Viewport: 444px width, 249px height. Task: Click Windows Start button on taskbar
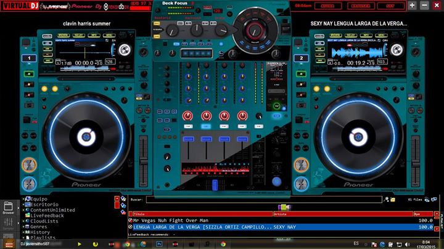click(x=9, y=243)
